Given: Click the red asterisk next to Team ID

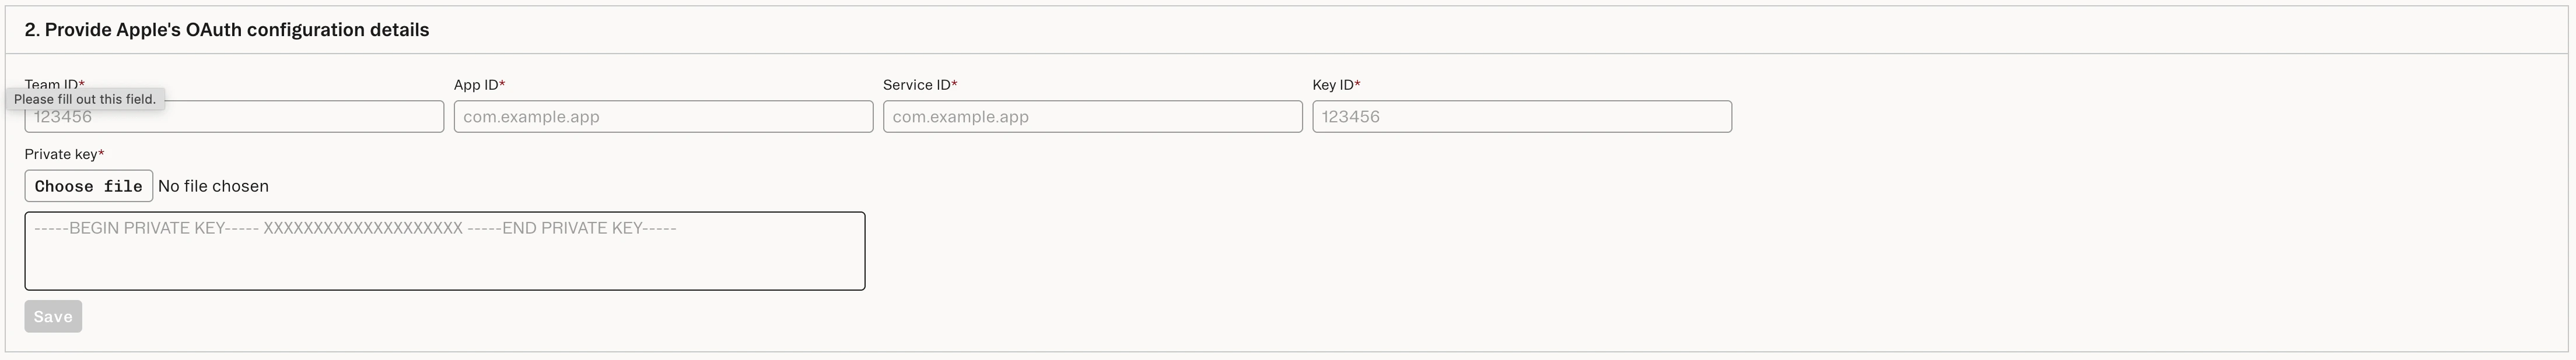Looking at the screenshot, I should [83, 83].
